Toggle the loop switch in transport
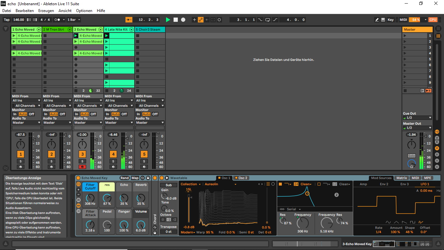 click(x=268, y=20)
